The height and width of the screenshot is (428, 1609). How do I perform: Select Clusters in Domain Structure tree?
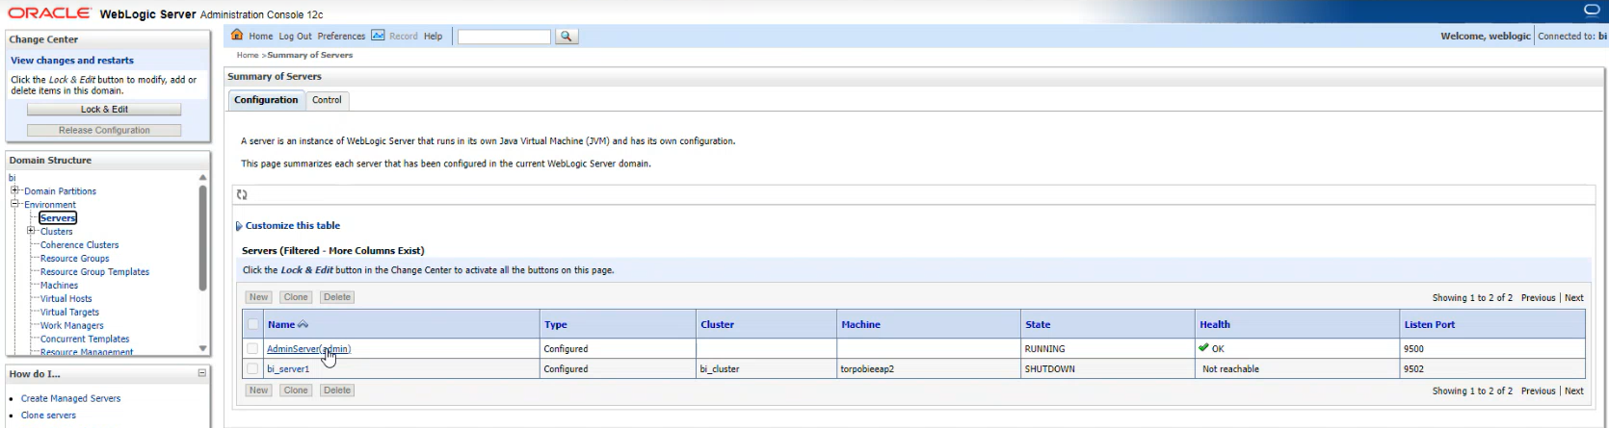(x=56, y=232)
